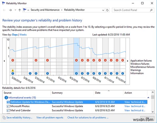157x123 pixels.
Task: Click the details list scrollbar thumb
Action: click(x=153, y=97)
